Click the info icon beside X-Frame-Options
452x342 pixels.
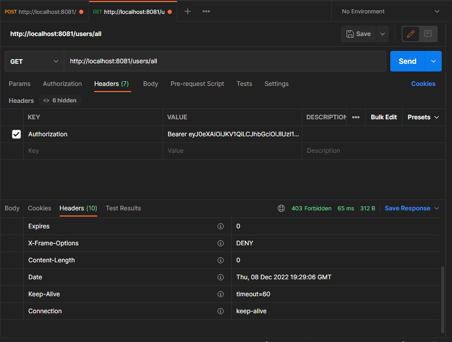pyautogui.click(x=221, y=243)
